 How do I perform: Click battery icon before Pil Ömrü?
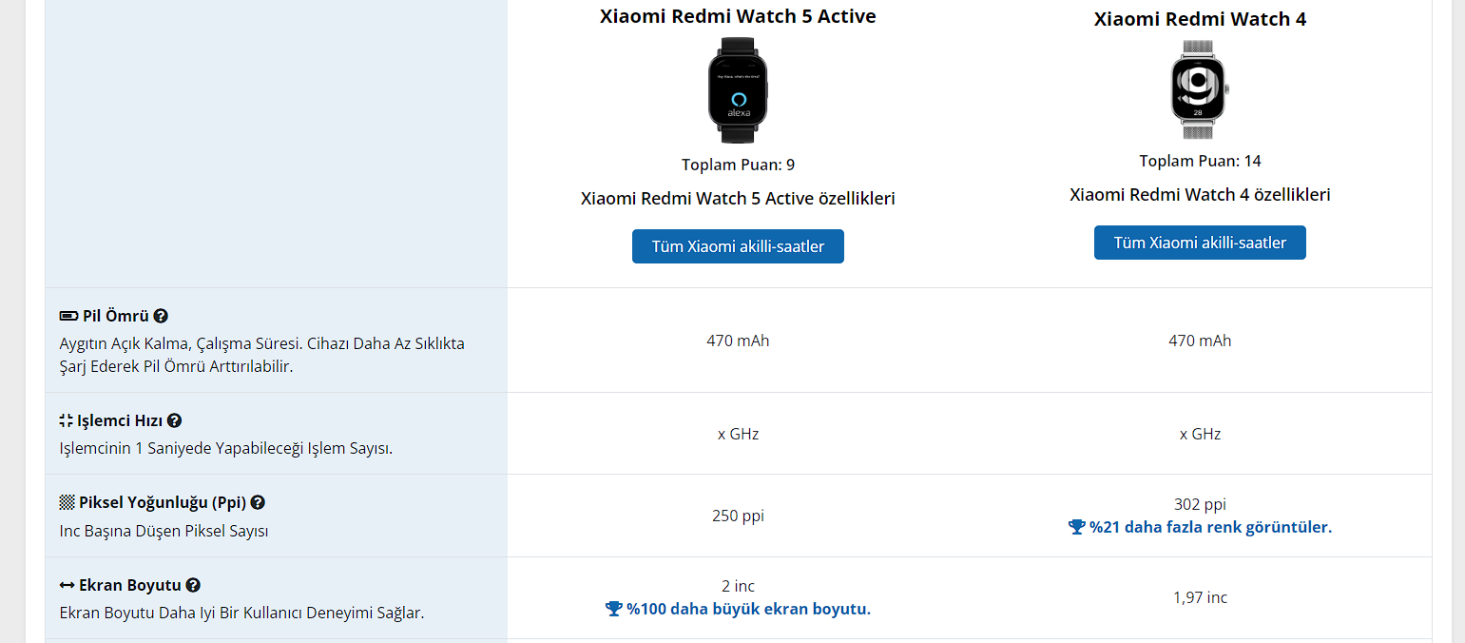coord(68,316)
